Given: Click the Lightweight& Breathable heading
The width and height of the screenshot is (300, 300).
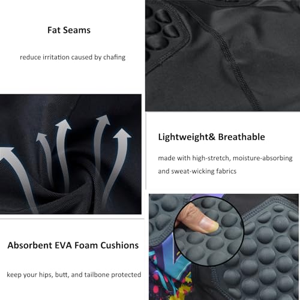Looking at the screenshot, I should point(212,137).
